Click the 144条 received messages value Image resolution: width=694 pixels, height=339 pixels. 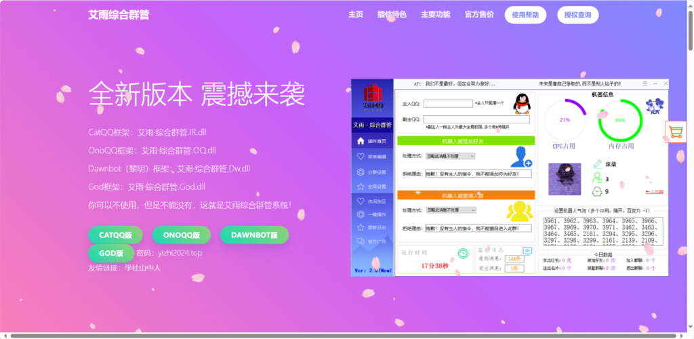(x=514, y=258)
